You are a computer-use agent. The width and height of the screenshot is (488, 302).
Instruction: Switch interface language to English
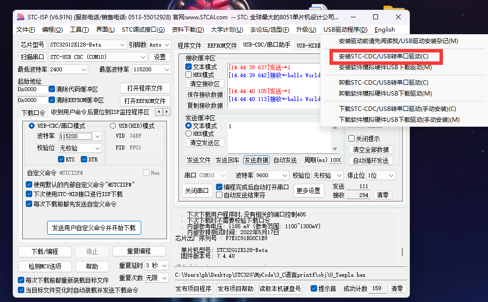[x=384, y=30]
